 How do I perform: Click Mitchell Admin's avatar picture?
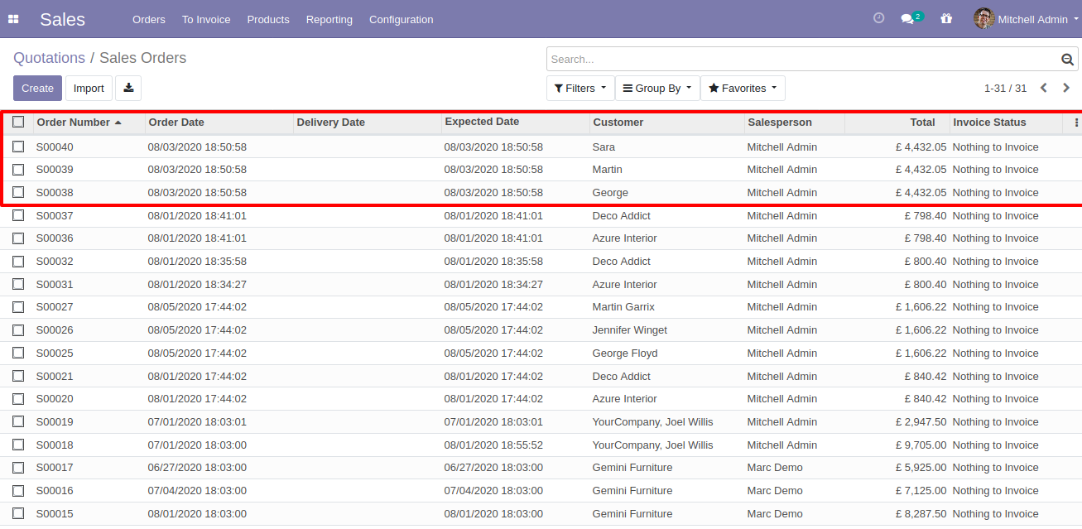pyautogui.click(x=983, y=18)
